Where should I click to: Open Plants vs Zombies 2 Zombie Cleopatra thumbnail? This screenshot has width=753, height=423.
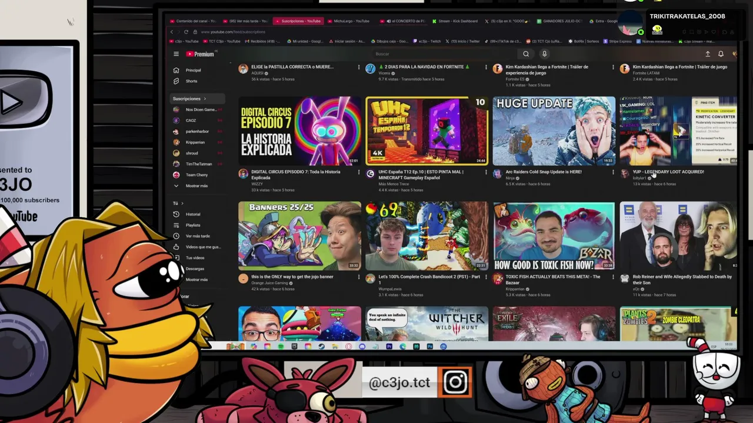(678, 323)
